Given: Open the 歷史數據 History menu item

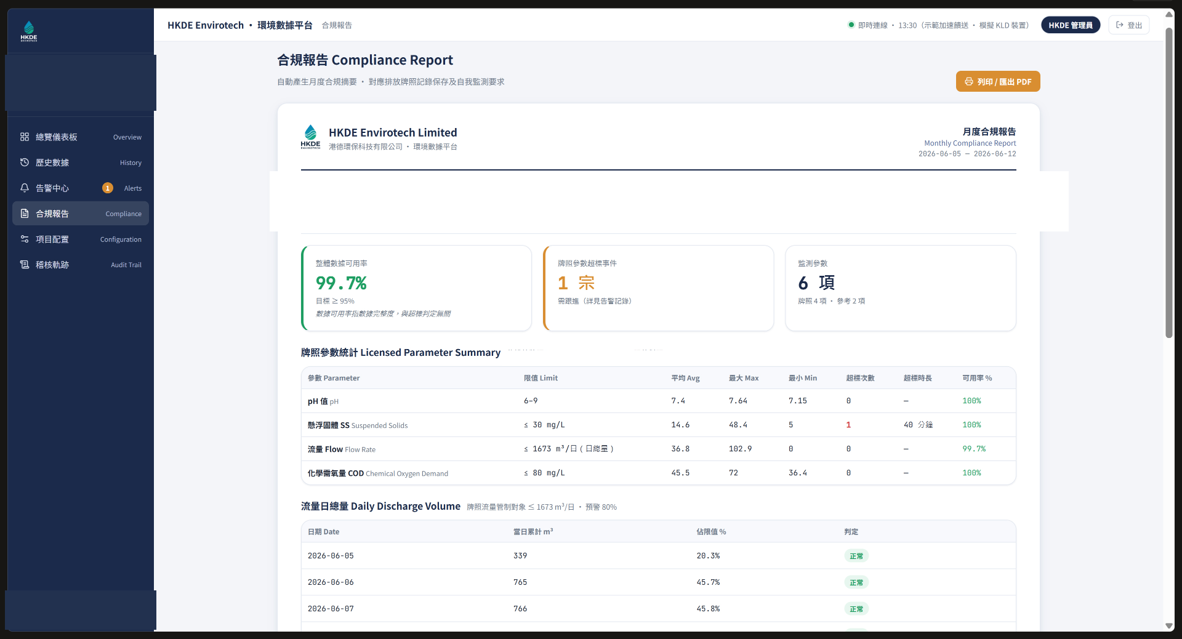Looking at the screenshot, I should tap(81, 163).
